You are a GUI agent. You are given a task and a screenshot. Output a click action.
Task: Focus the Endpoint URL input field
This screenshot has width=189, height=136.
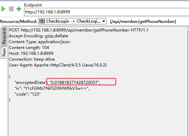click(x=106, y=12)
